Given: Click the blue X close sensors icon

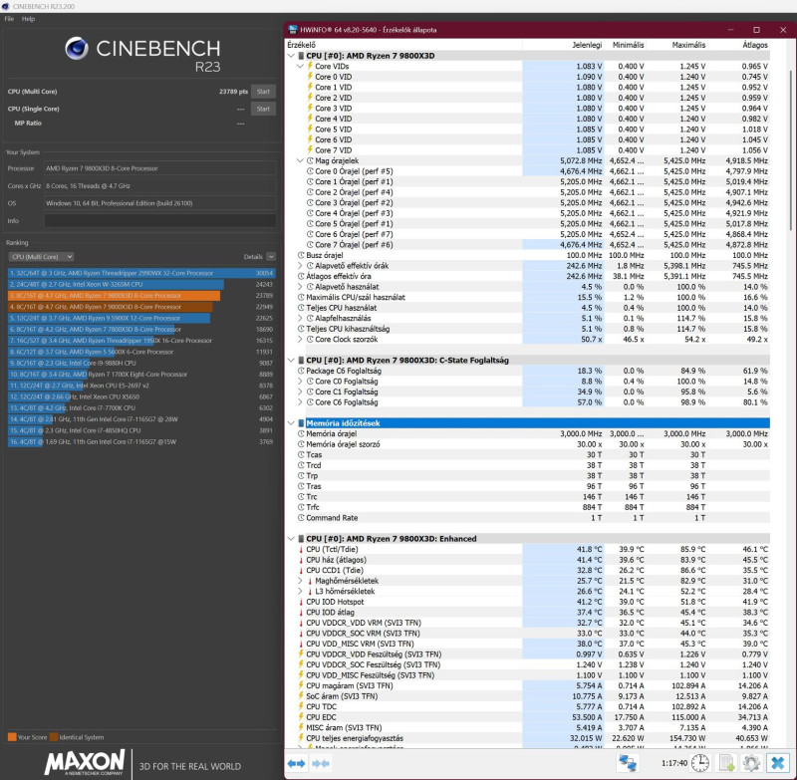Looking at the screenshot, I should click(778, 763).
